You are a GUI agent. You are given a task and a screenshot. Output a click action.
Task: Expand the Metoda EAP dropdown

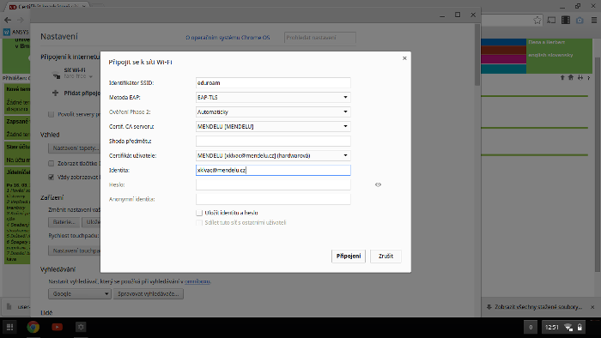[273, 97]
